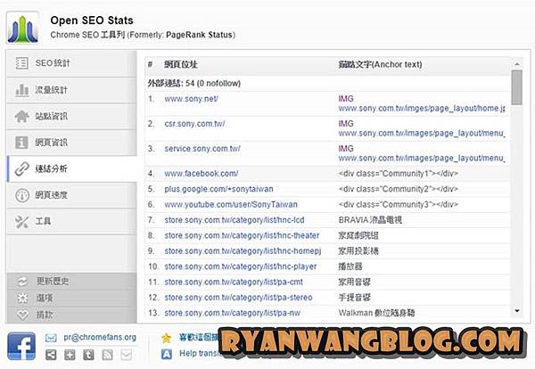
Task: Click the IMG anchor text in row 2
Action: [x=346, y=124]
